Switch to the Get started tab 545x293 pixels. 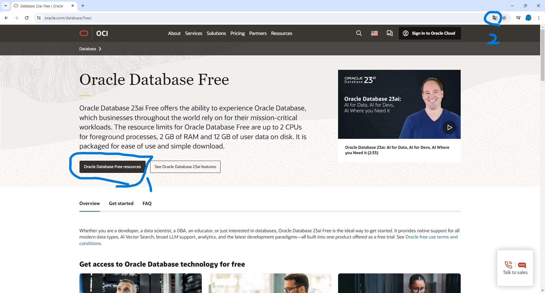pyautogui.click(x=121, y=203)
